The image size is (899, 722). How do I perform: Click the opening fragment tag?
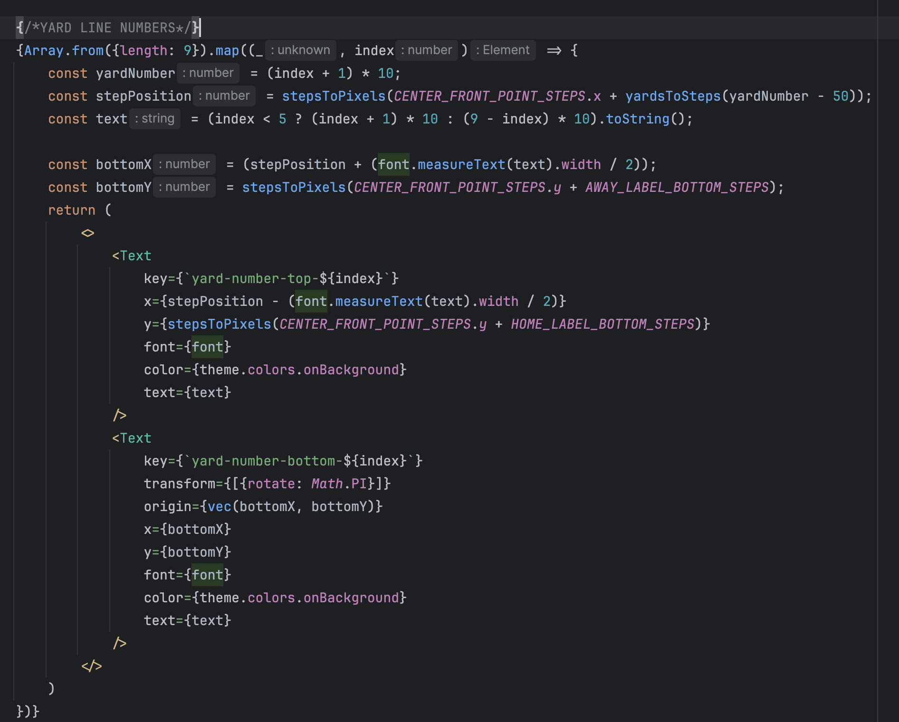pos(88,233)
